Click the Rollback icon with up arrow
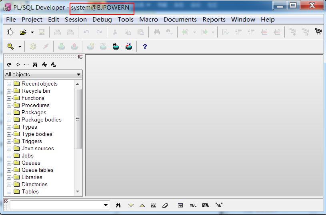Image resolution: width=326 pixels, height=215 pixels. click(74, 46)
